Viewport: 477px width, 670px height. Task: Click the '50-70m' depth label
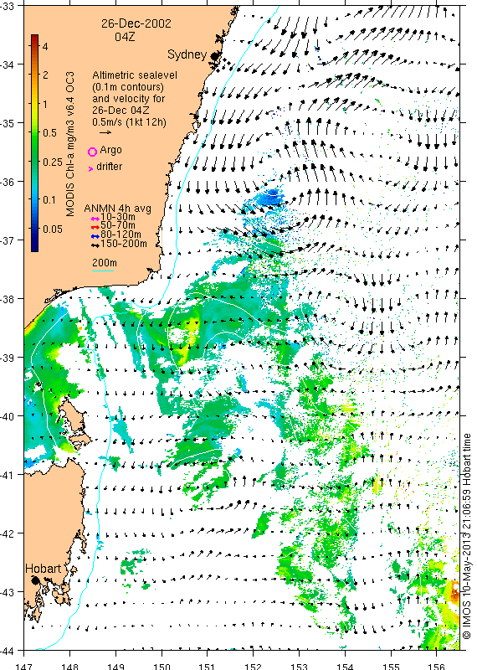pos(118,225)
